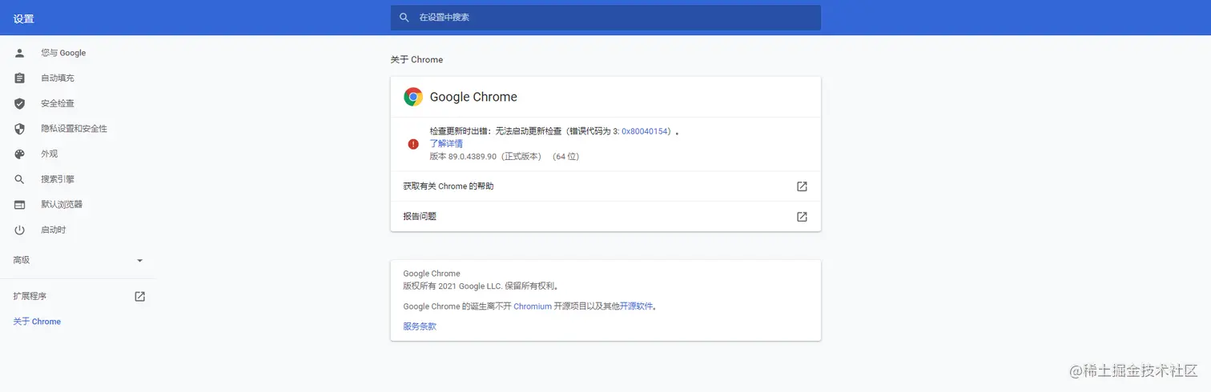Click the open-in-new icon for 报告问题
This screenshot has width=1211, height=392.
(x=802, y=217)
